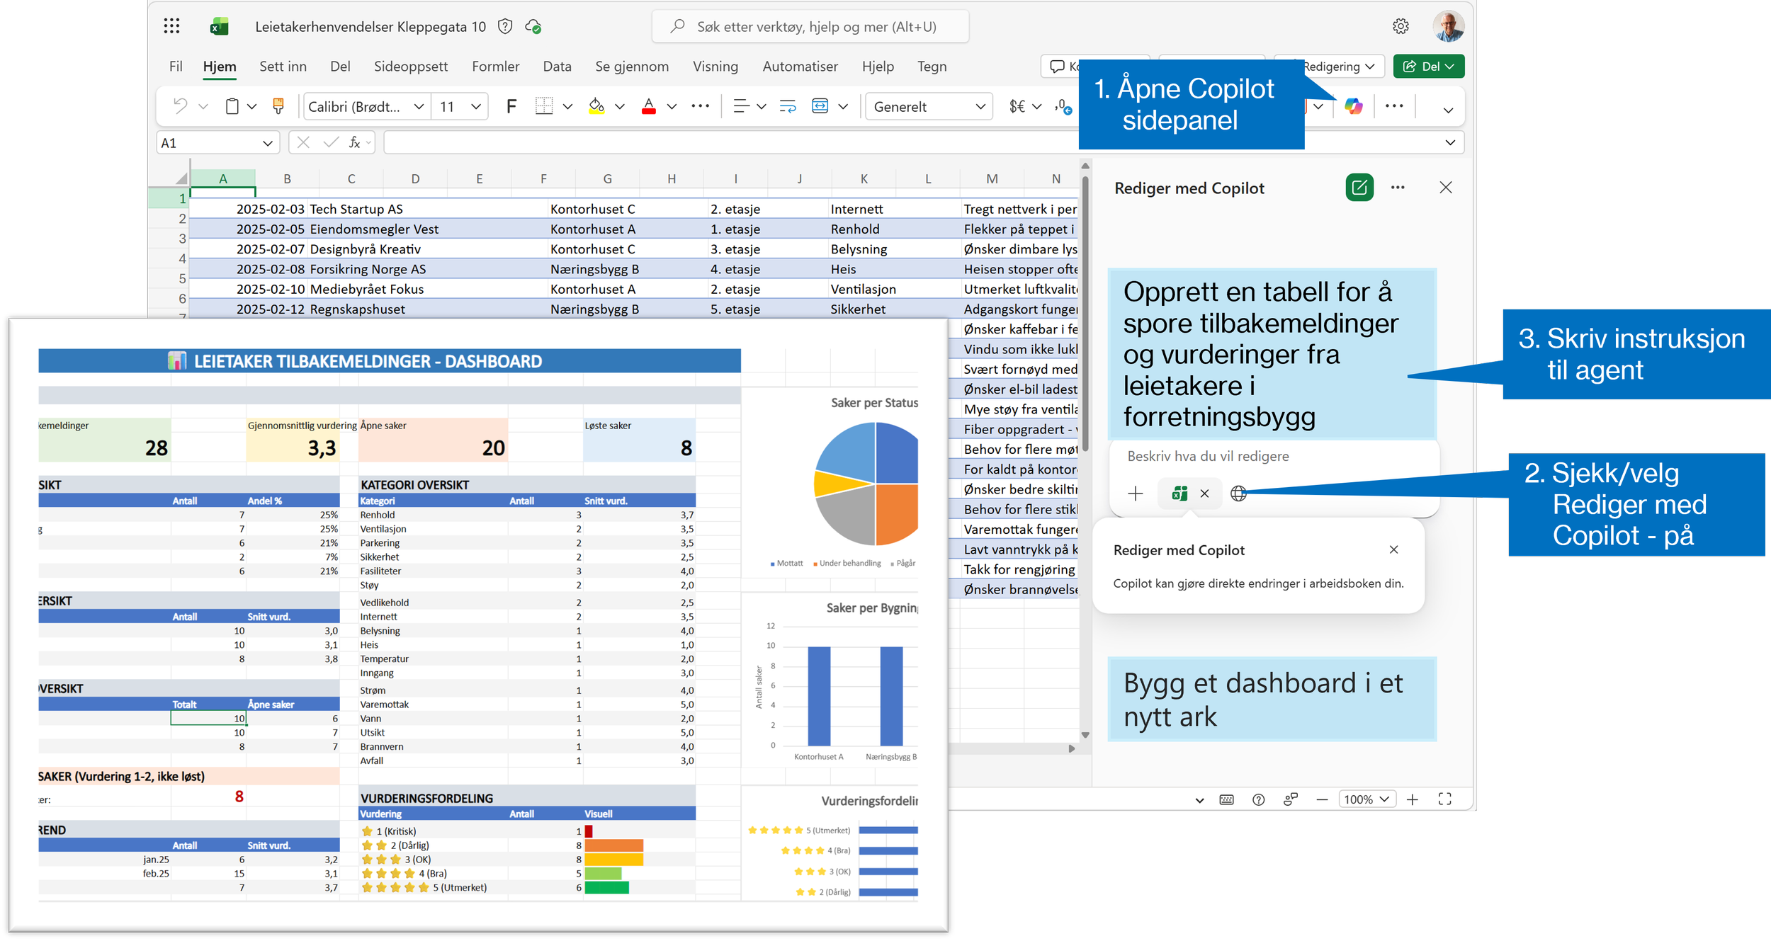Open the settings gear icon

pos(1401,27)
